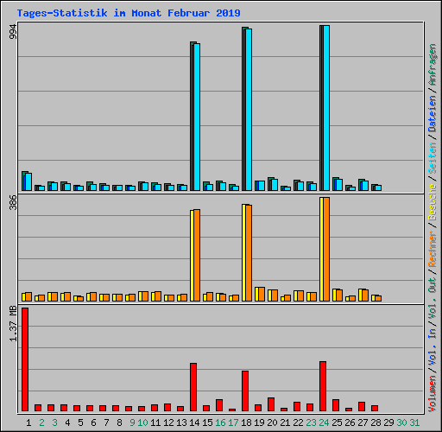This screenshot has height=432, width=442.
Task: Click the orange visits bar for day 18
Action: pos(249,253)
